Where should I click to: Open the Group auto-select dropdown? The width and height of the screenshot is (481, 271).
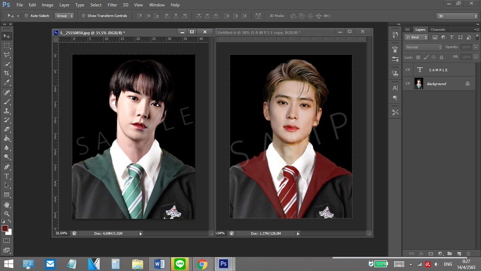[65, 16]
